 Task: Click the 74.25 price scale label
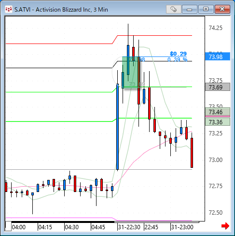216,28
